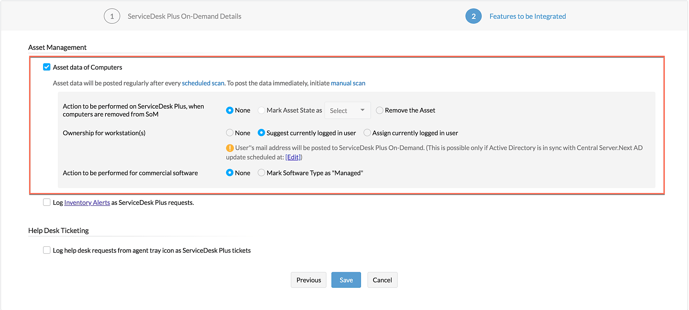This screenshot has height=310, width=689.
Task: Open the scheduled scan link
Action: (203, 83)
